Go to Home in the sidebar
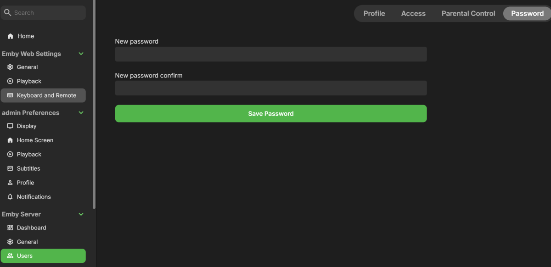This screenshot has height=267, width=551. [x=43, y=36]
